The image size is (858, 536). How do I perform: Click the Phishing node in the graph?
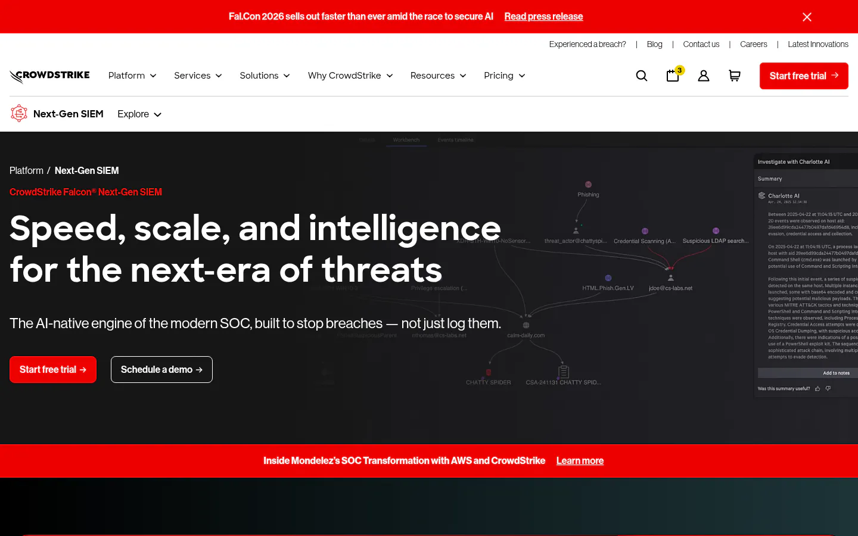tap(588, 189)
